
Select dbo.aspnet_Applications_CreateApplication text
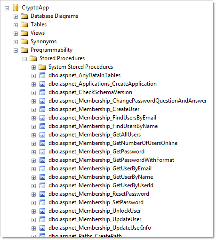tap(103, 84)
